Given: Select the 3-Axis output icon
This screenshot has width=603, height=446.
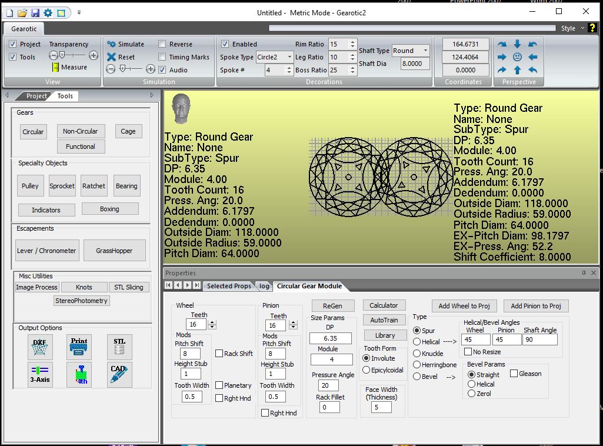Looking at the screenshot, I should 40,374.
